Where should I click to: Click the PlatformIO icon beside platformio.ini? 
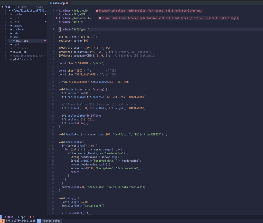click(x=11, y=60)
